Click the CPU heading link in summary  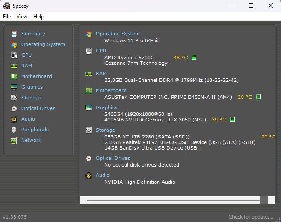tap(101, 51)
